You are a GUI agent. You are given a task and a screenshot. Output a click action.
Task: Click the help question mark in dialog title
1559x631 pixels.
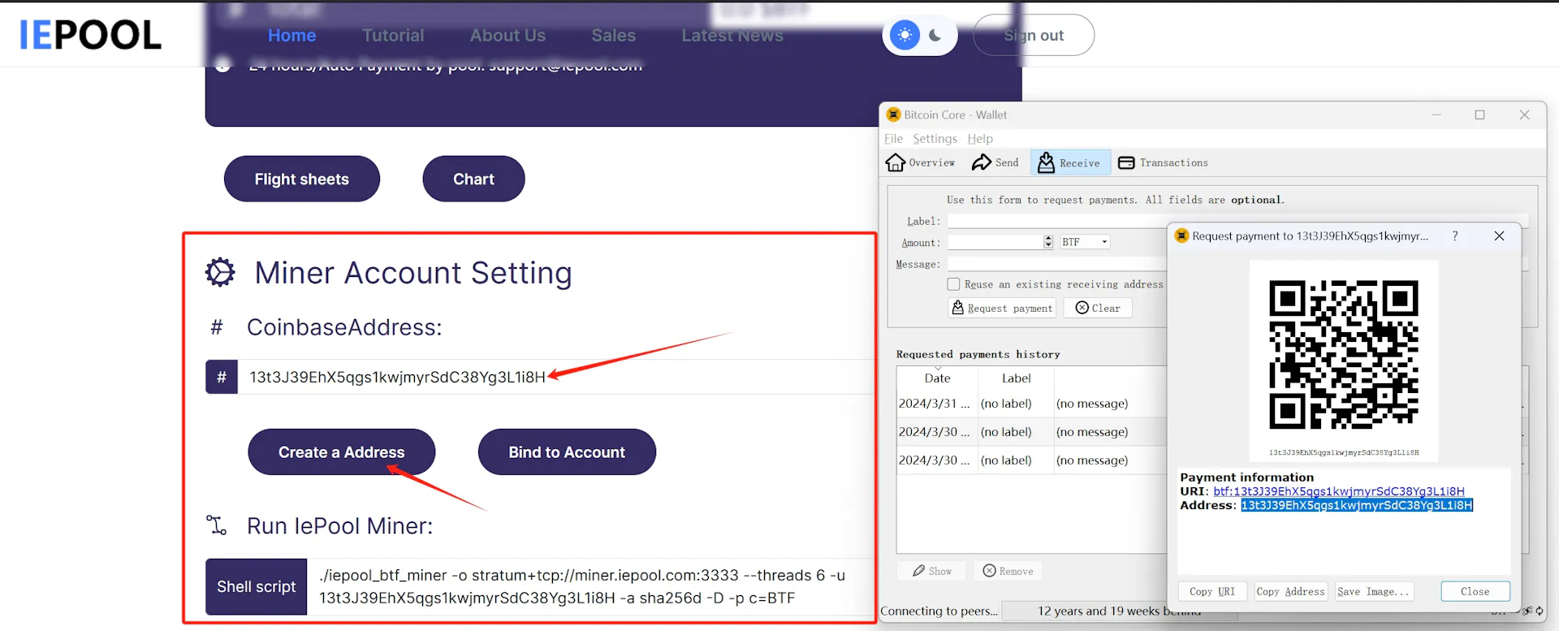1455,236
